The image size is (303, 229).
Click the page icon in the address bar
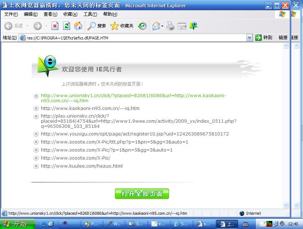(x=23, y=38)
